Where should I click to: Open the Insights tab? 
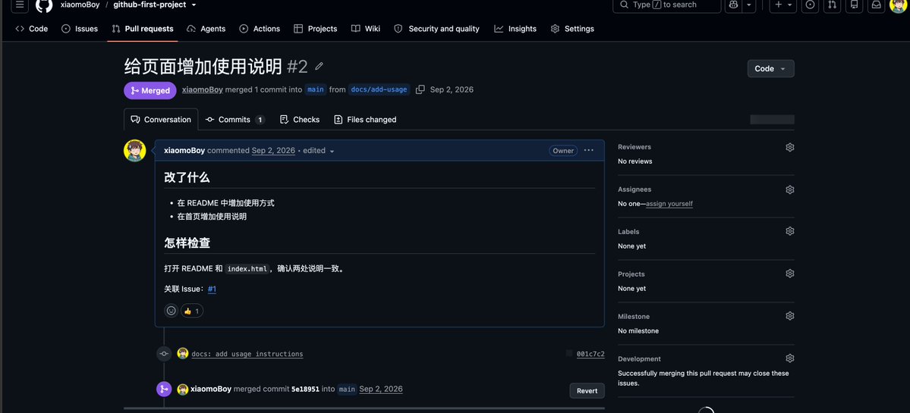[x=515, y=28]
